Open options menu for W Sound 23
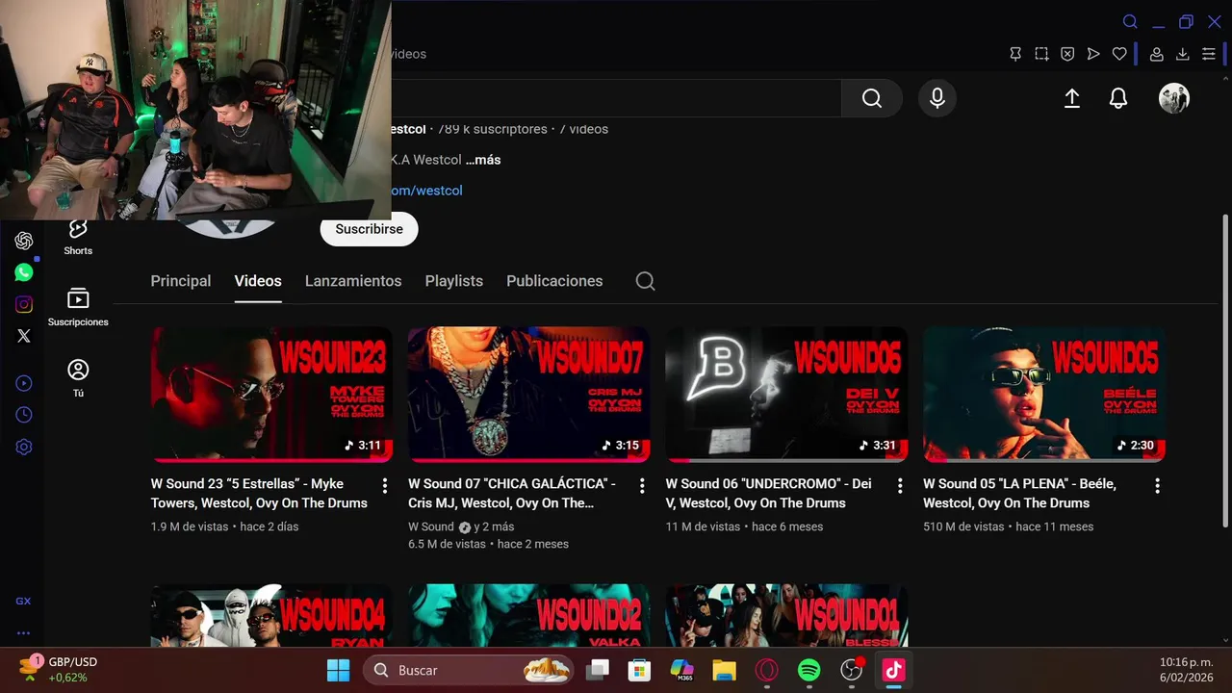Image resolution: width=1232 pixels, height=693 pixels. (385, 486)
